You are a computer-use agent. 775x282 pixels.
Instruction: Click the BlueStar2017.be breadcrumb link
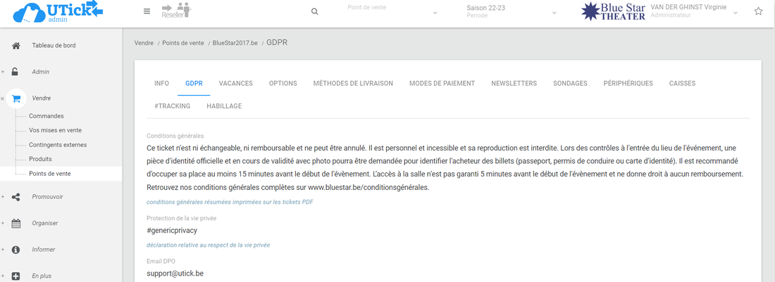235,43
